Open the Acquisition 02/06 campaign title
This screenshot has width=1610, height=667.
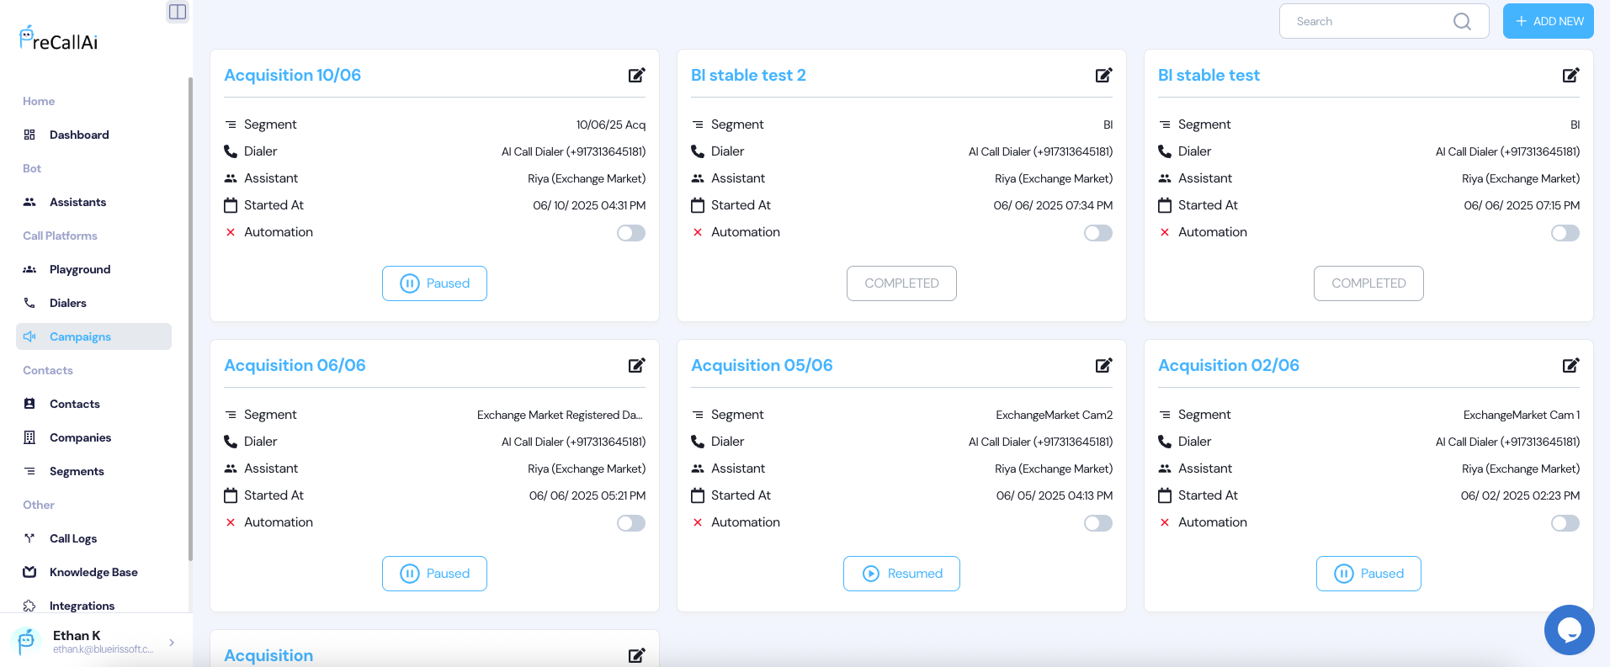[1229, 365]
